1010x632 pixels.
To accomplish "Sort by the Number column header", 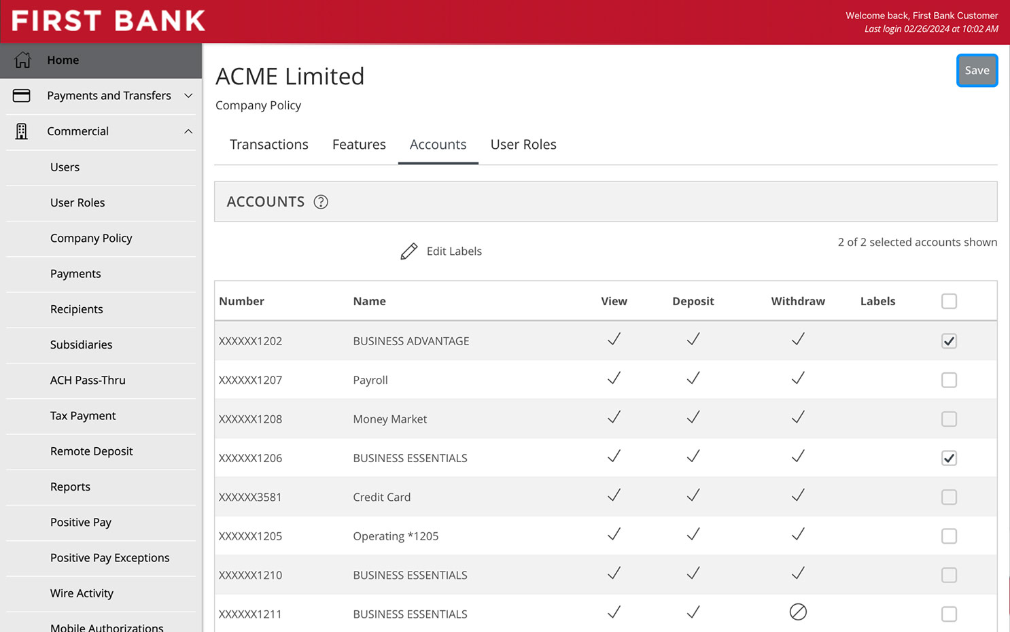I will pyautogui.click(x=241, y=301).
